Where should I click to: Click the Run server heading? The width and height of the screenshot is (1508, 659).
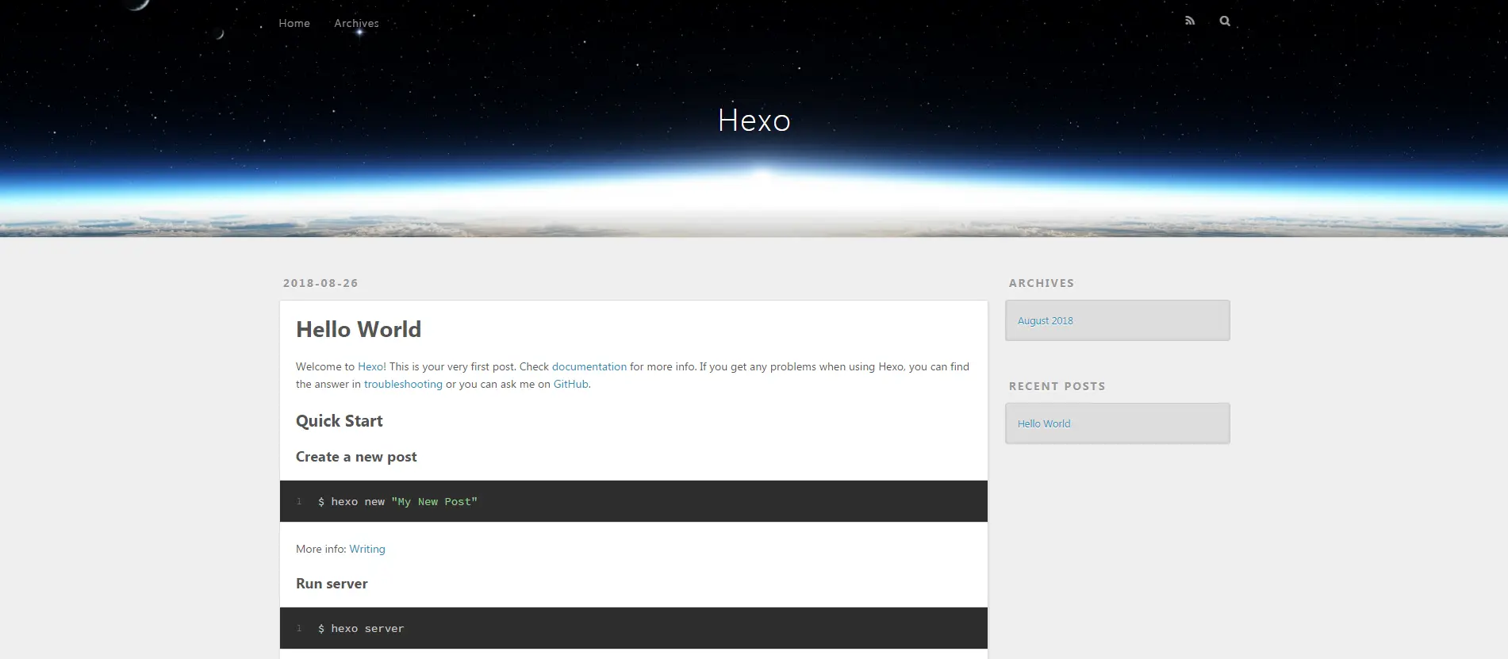[332, 584]
